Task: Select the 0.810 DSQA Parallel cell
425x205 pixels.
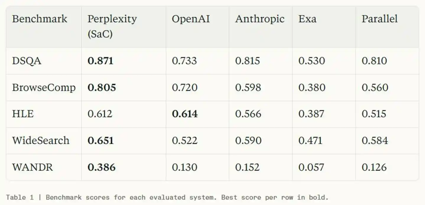Action: coord(374,61)
